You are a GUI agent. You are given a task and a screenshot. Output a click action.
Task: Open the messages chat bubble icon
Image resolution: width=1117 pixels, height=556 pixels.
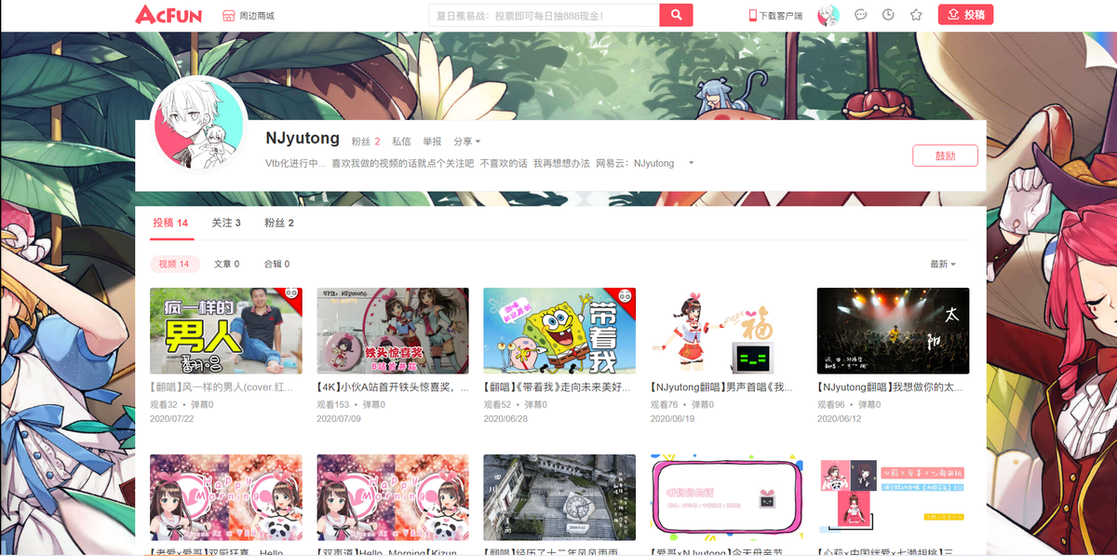[861, 15]
